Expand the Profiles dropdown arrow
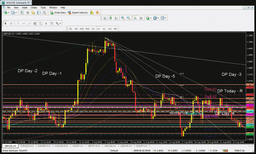The width and height of the screenshot is (256, 154). pos(16,13)
